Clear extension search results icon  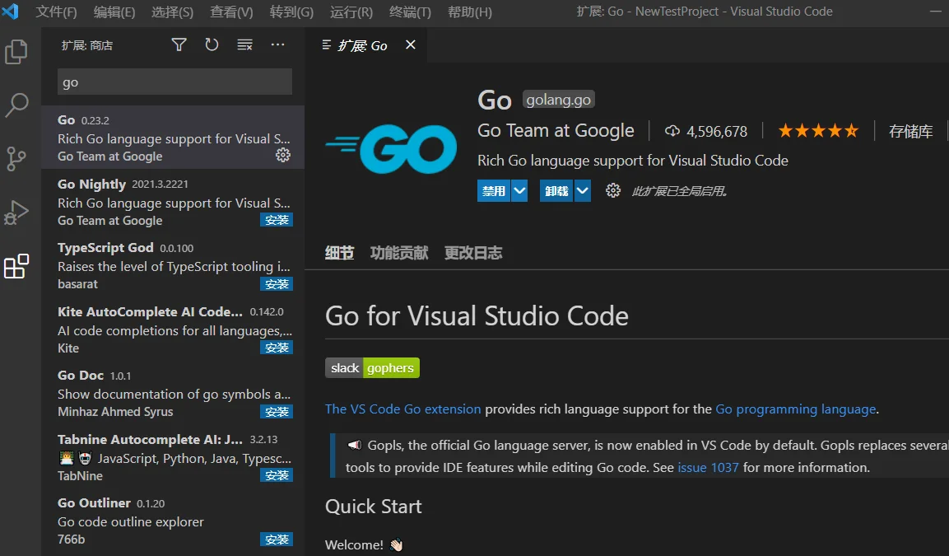pos(244,44)
